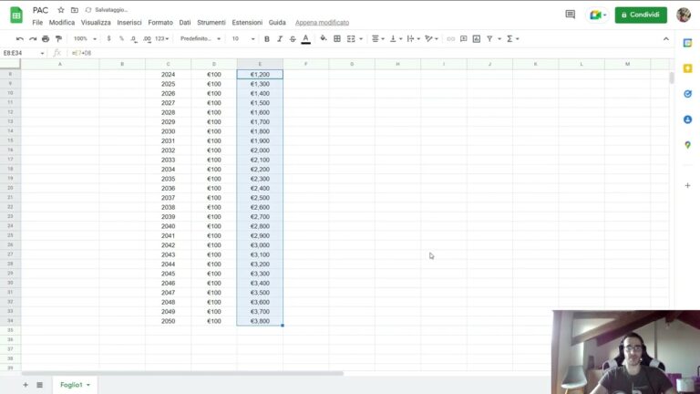The image size is (700, 394).
Task: Open text wrapping dropdown
Action: pos(414,39)
